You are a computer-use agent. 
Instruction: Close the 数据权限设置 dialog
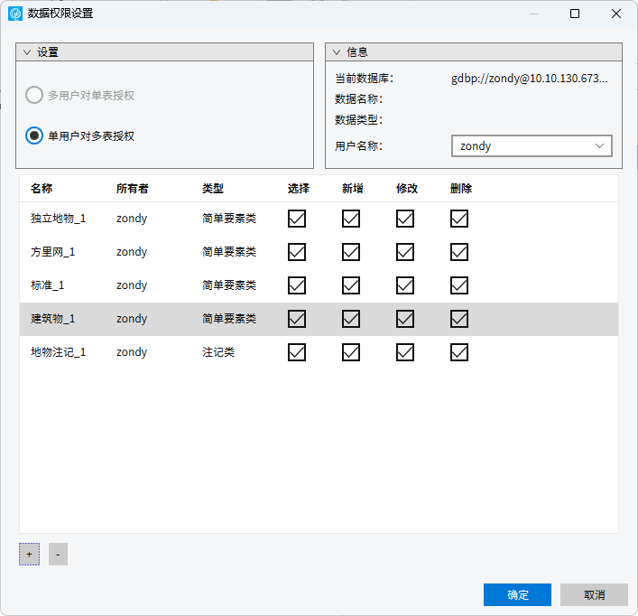click(616, 14)
